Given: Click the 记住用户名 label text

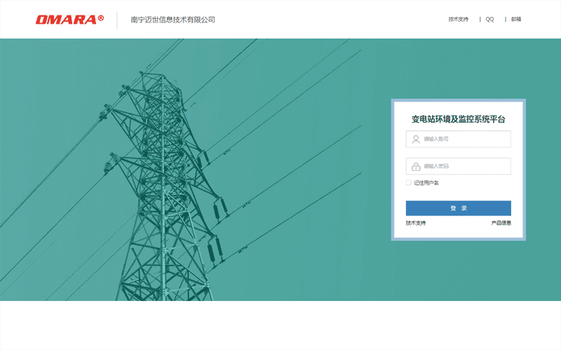Looking at the screenshot, I should [x=426, y=183].
